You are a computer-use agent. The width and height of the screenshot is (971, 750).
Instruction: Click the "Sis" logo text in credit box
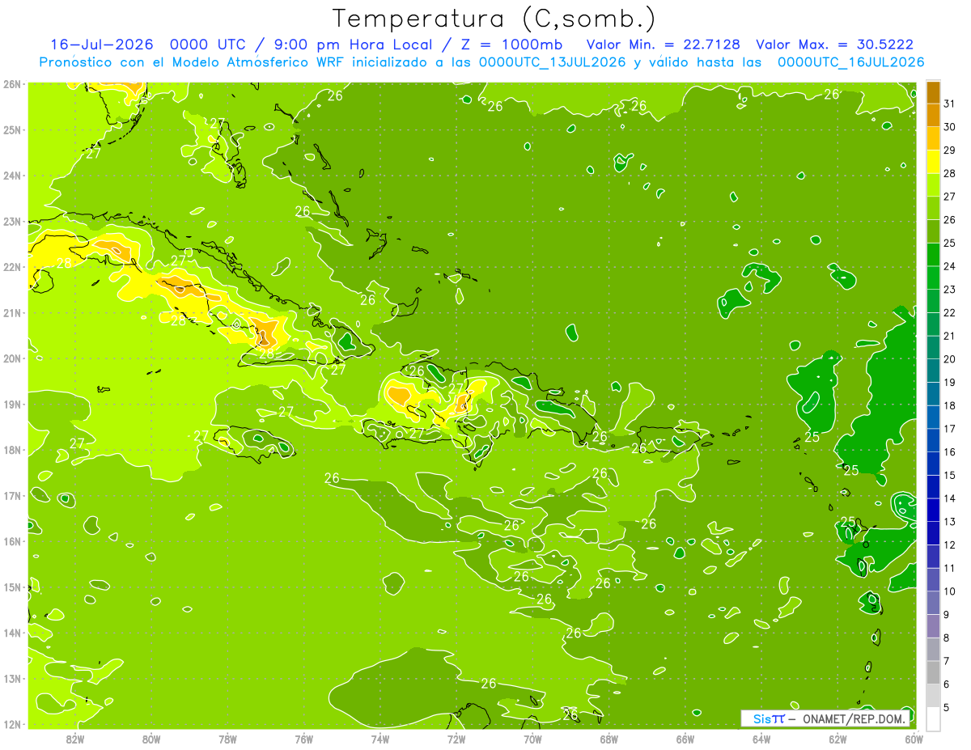tap(762, 718)
